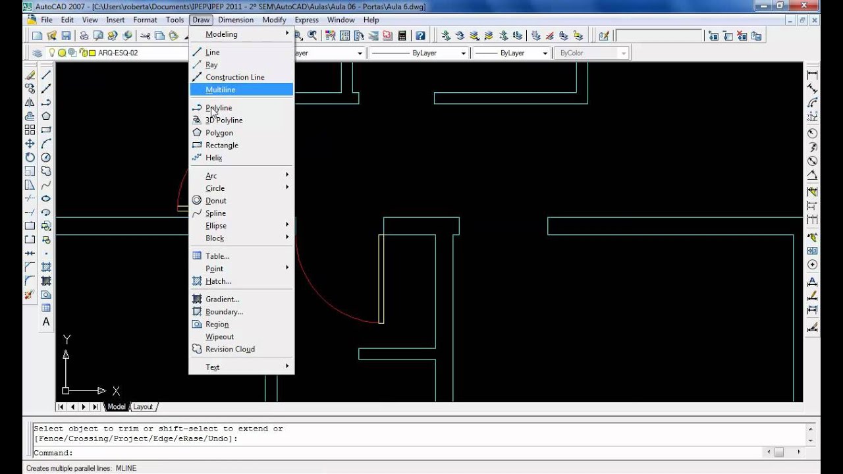Open Layer Properties Manager icon
Viewport: 843px width, 474px height.
pos(38,53)
